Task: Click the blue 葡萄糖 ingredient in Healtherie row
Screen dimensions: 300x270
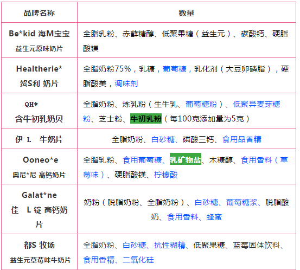Action: 174,69
